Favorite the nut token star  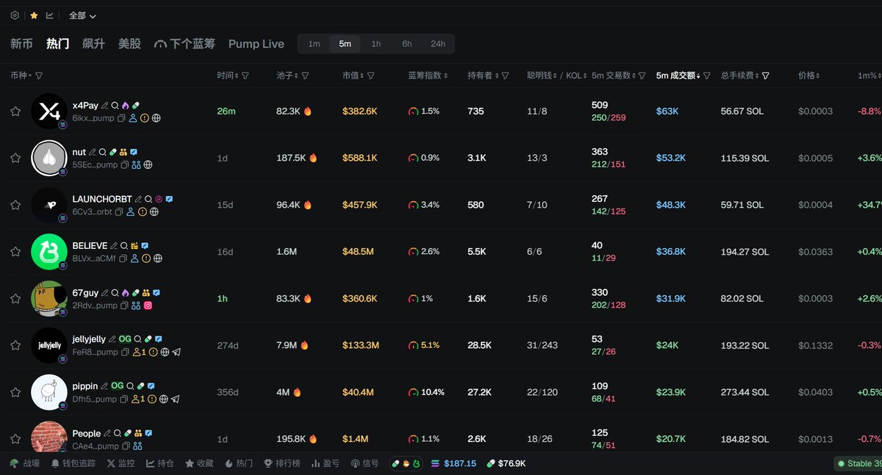(15, 158)
